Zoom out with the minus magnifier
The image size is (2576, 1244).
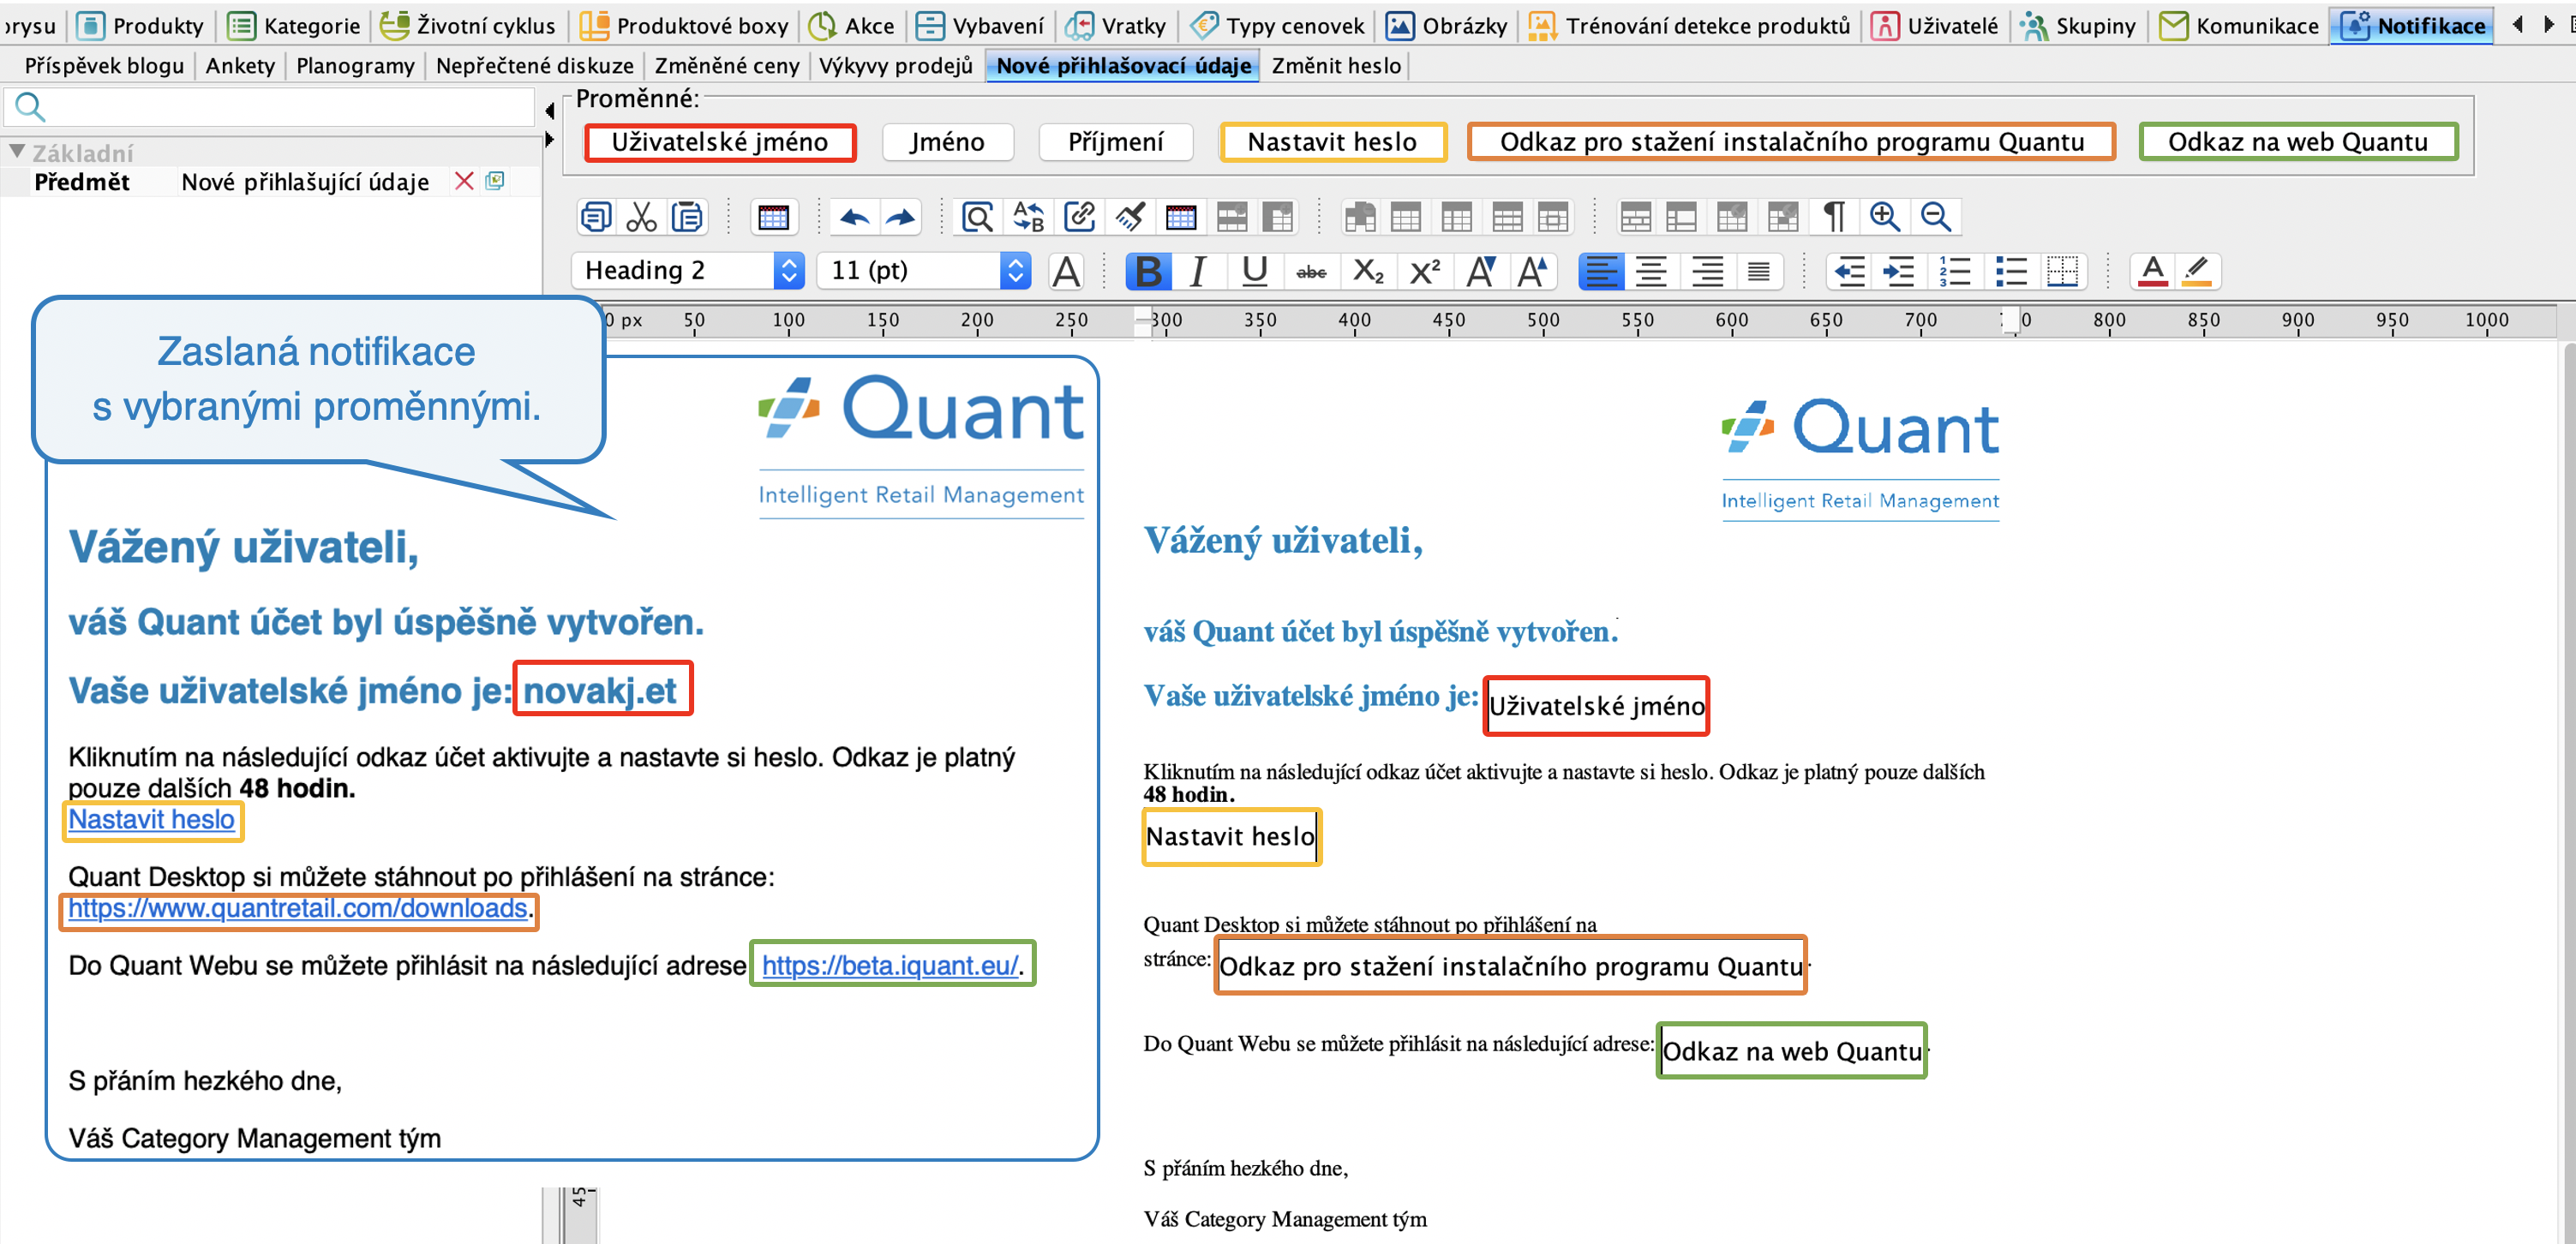[x=1936, y=217]
